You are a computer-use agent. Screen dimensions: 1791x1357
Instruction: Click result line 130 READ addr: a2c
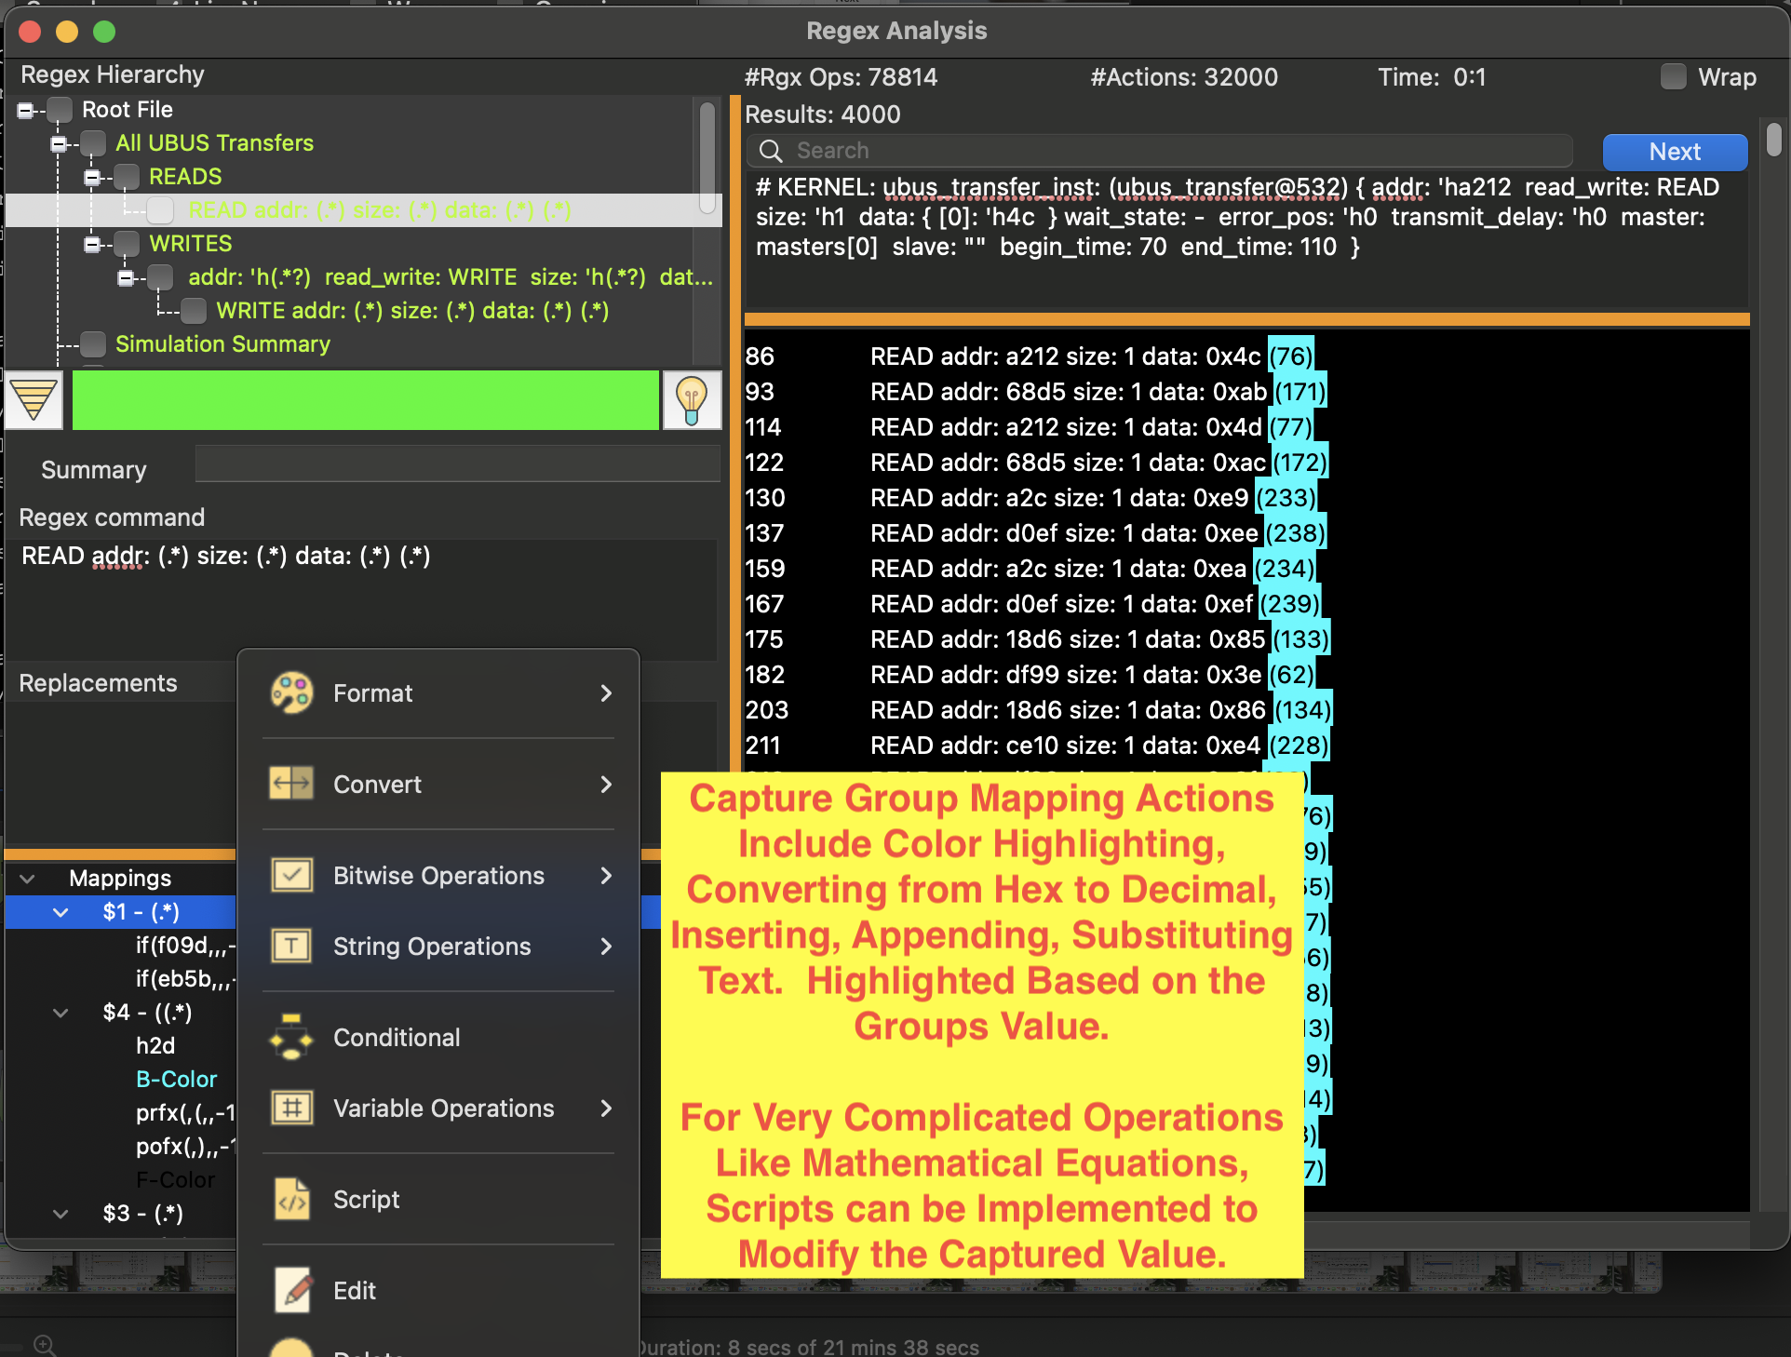coord(1030,499)
